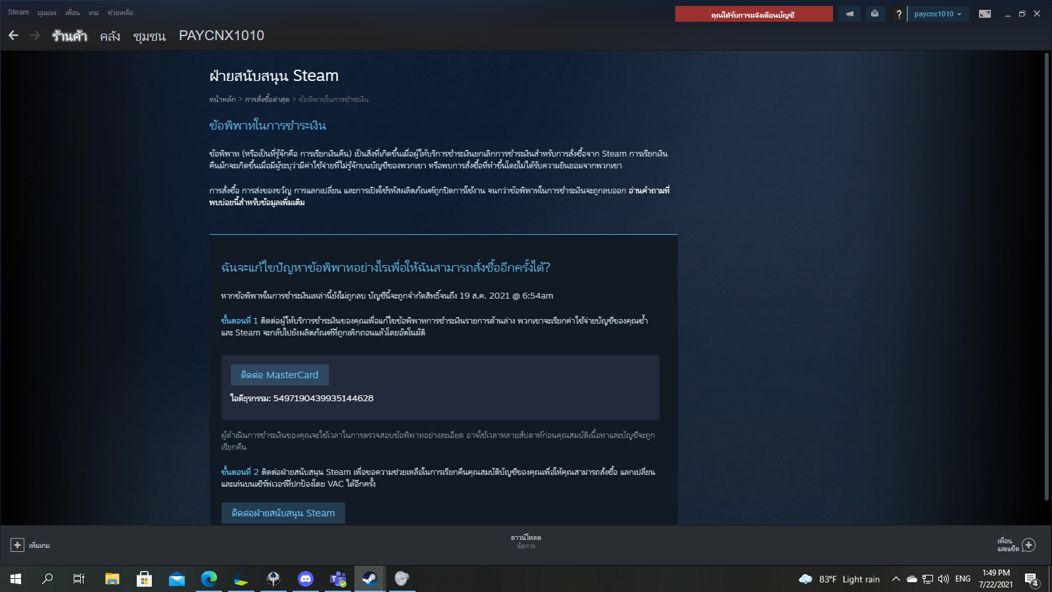Open the winged-emblem app on the taskbar
1052x592 pixels.
(x=273, y=579)
